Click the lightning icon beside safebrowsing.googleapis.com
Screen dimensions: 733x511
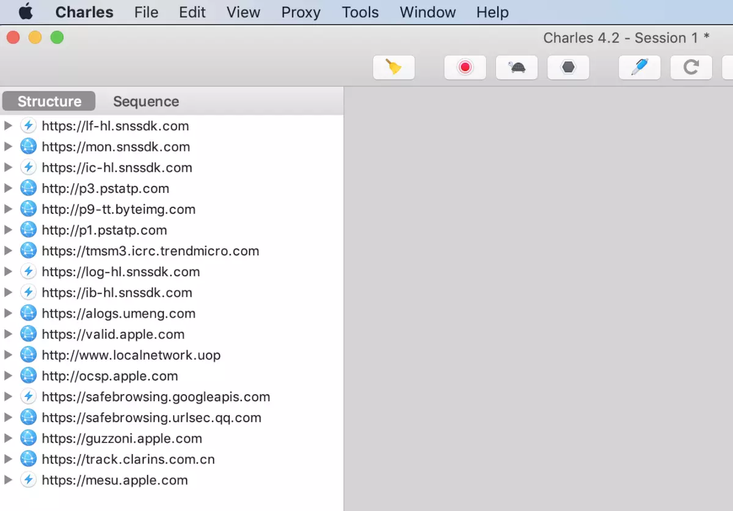pos(28,397)
